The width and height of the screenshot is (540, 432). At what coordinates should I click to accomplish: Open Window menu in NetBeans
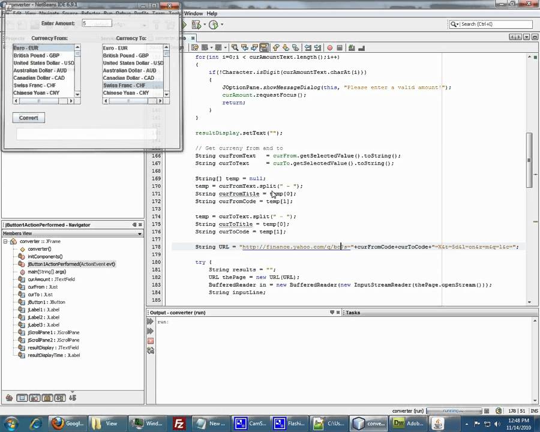(x=193, y=13)
